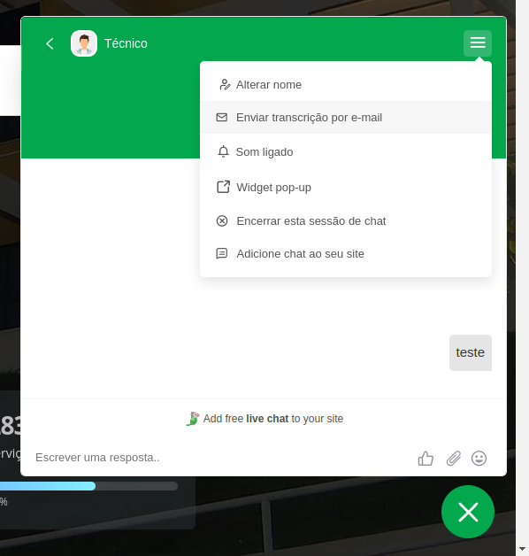The width and height of the screenshot is (529, 556).
Task: Click the envelope icon for transcript
Action: pos(222,118)
